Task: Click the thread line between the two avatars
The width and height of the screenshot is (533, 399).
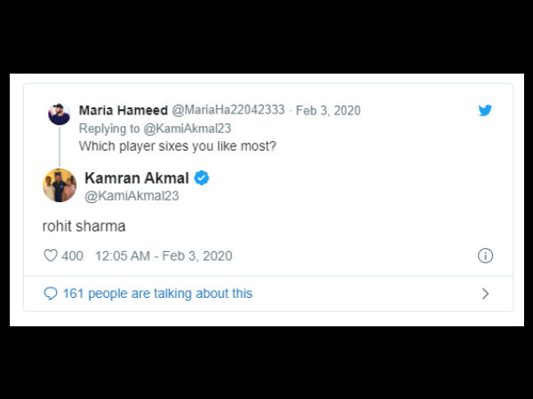Action: pos(60,147)
